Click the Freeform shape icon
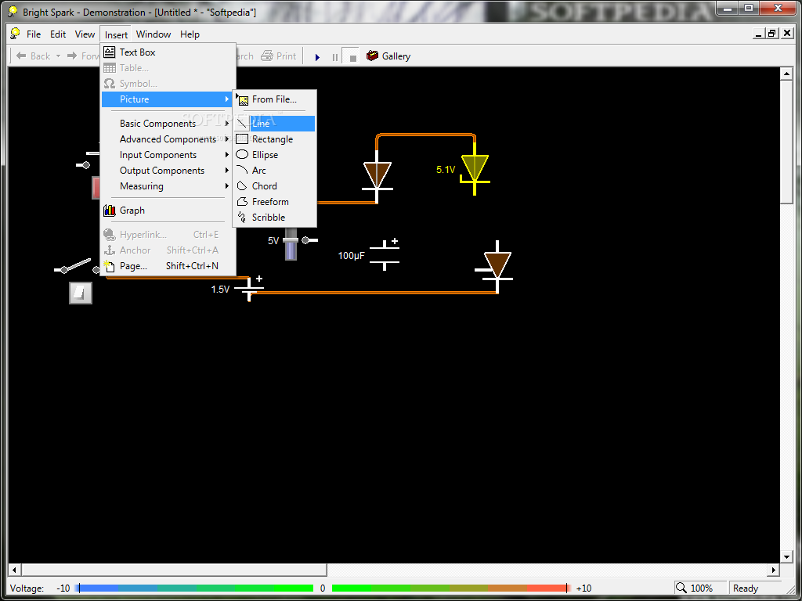The image size is (802, 601). coord(242,201)
